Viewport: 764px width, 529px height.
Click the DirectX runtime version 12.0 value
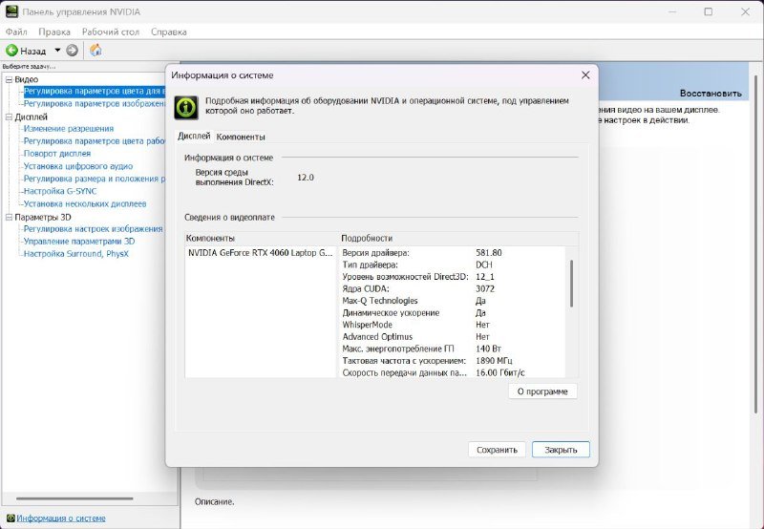306,178
